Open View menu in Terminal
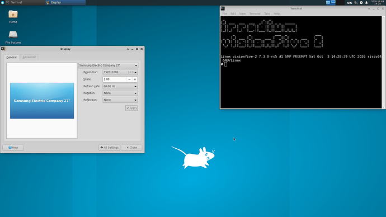386x217 pixels. [x=242, y=14]
